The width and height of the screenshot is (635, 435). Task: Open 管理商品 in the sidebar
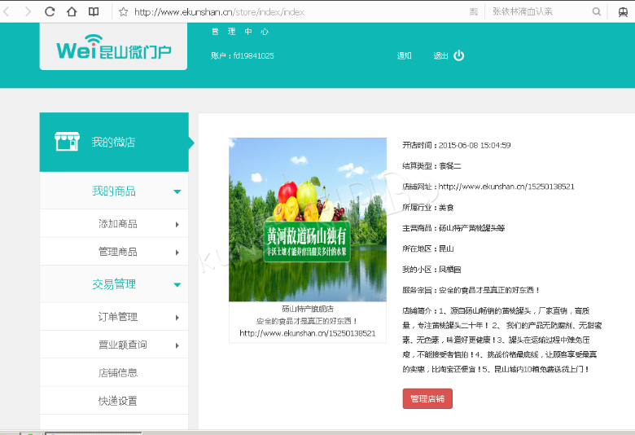tap(117, 252)
